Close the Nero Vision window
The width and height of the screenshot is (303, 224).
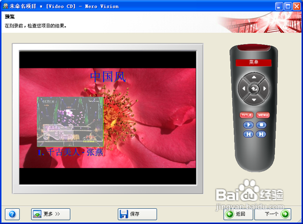coord(297,7)
